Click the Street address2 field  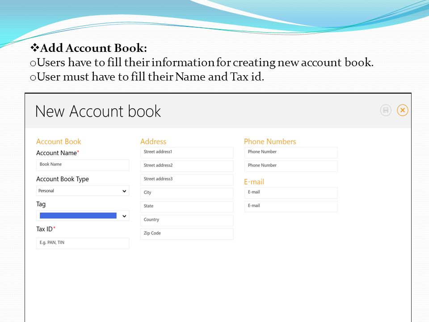[x=187, y=166]
